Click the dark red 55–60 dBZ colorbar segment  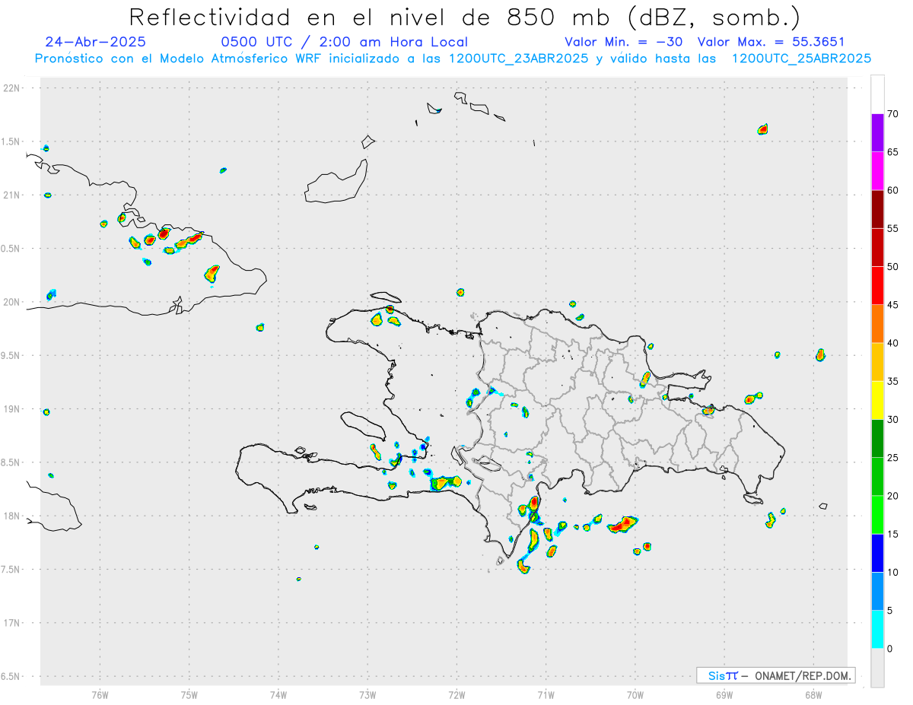point(877,209)
